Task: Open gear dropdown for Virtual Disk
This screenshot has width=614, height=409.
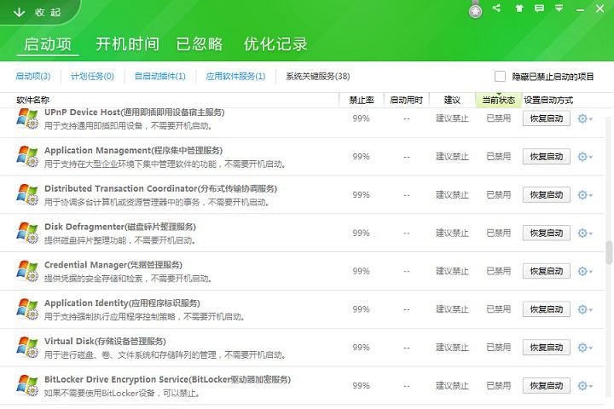Action: (x=585, y=347)
